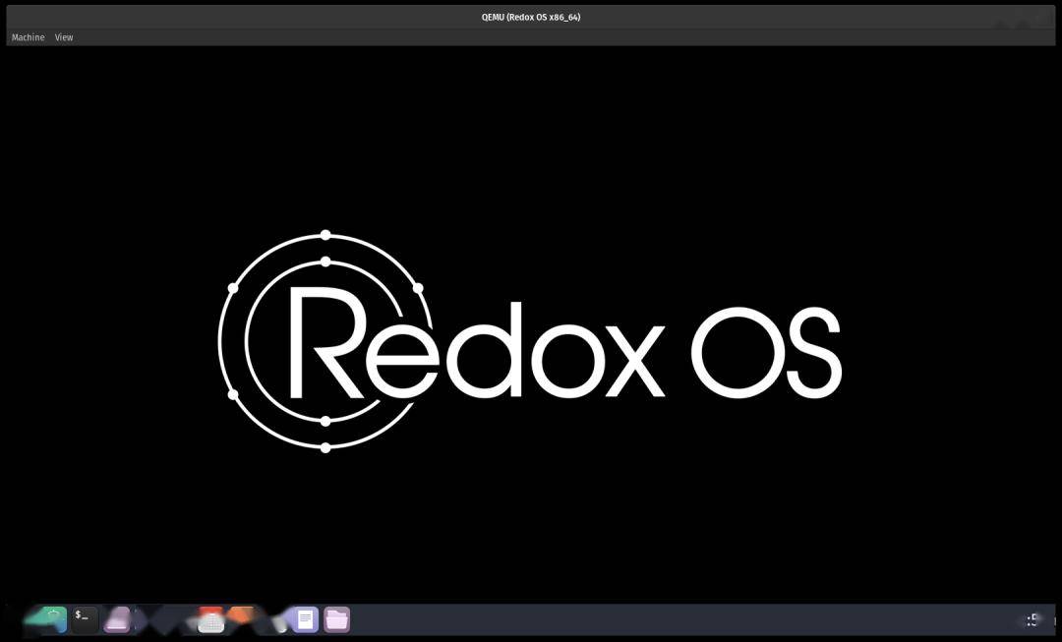Click the maximize control of the QEMU window
Image resolution: width=1062 pixels, height=642 pixels.
point(1021,25)
